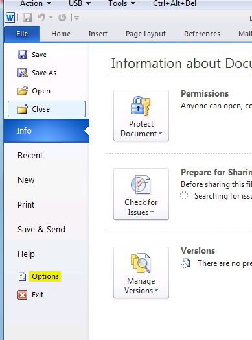Click the Permissions heading text
This screenshot has width=252, height=340.
coord(205,94)
